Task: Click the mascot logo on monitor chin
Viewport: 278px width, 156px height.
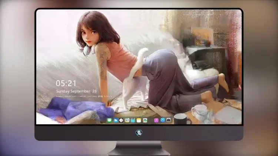Action: [139, 133]
